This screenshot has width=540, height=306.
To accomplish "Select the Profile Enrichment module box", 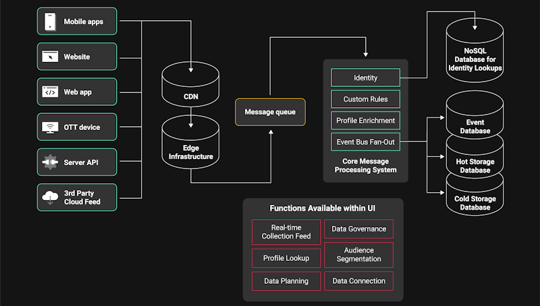I will coord(365,121).
